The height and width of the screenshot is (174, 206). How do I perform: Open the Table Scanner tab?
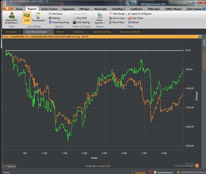pyautogui.click(x=194, y=9)
